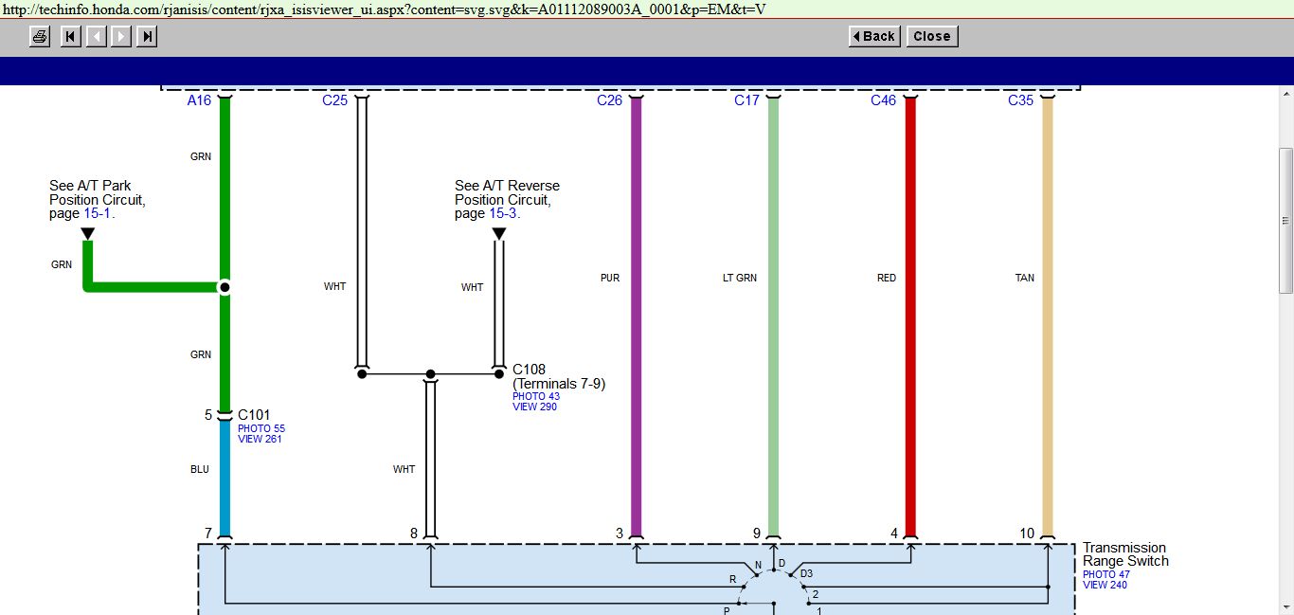
Task: Show PHOTO 43 of connector C108
Action: click(x=535, y=396)
